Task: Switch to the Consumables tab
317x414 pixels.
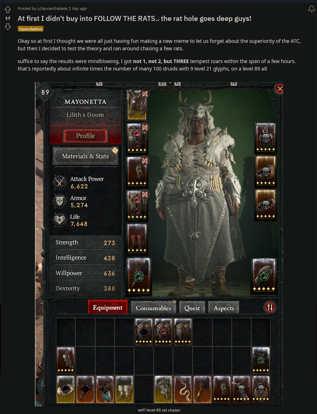Action: (153, 308)
